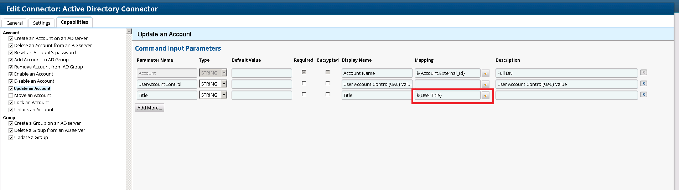679x190 pixels.
Task: Check Encrypted for Title parameter
Action: (x=328, y=94)
